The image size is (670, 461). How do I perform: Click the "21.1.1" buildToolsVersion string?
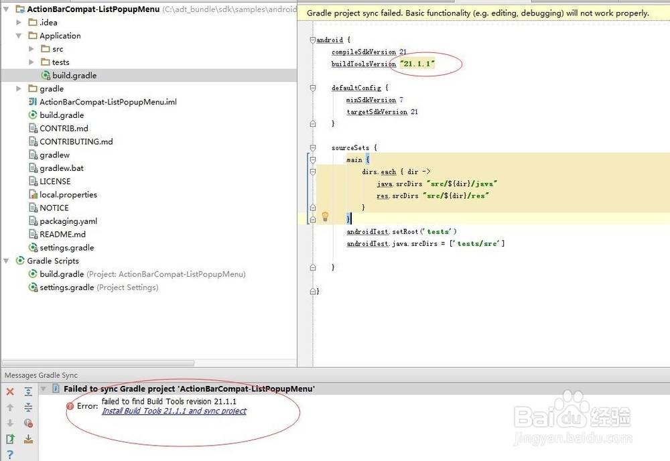click(x=417, y=64)
